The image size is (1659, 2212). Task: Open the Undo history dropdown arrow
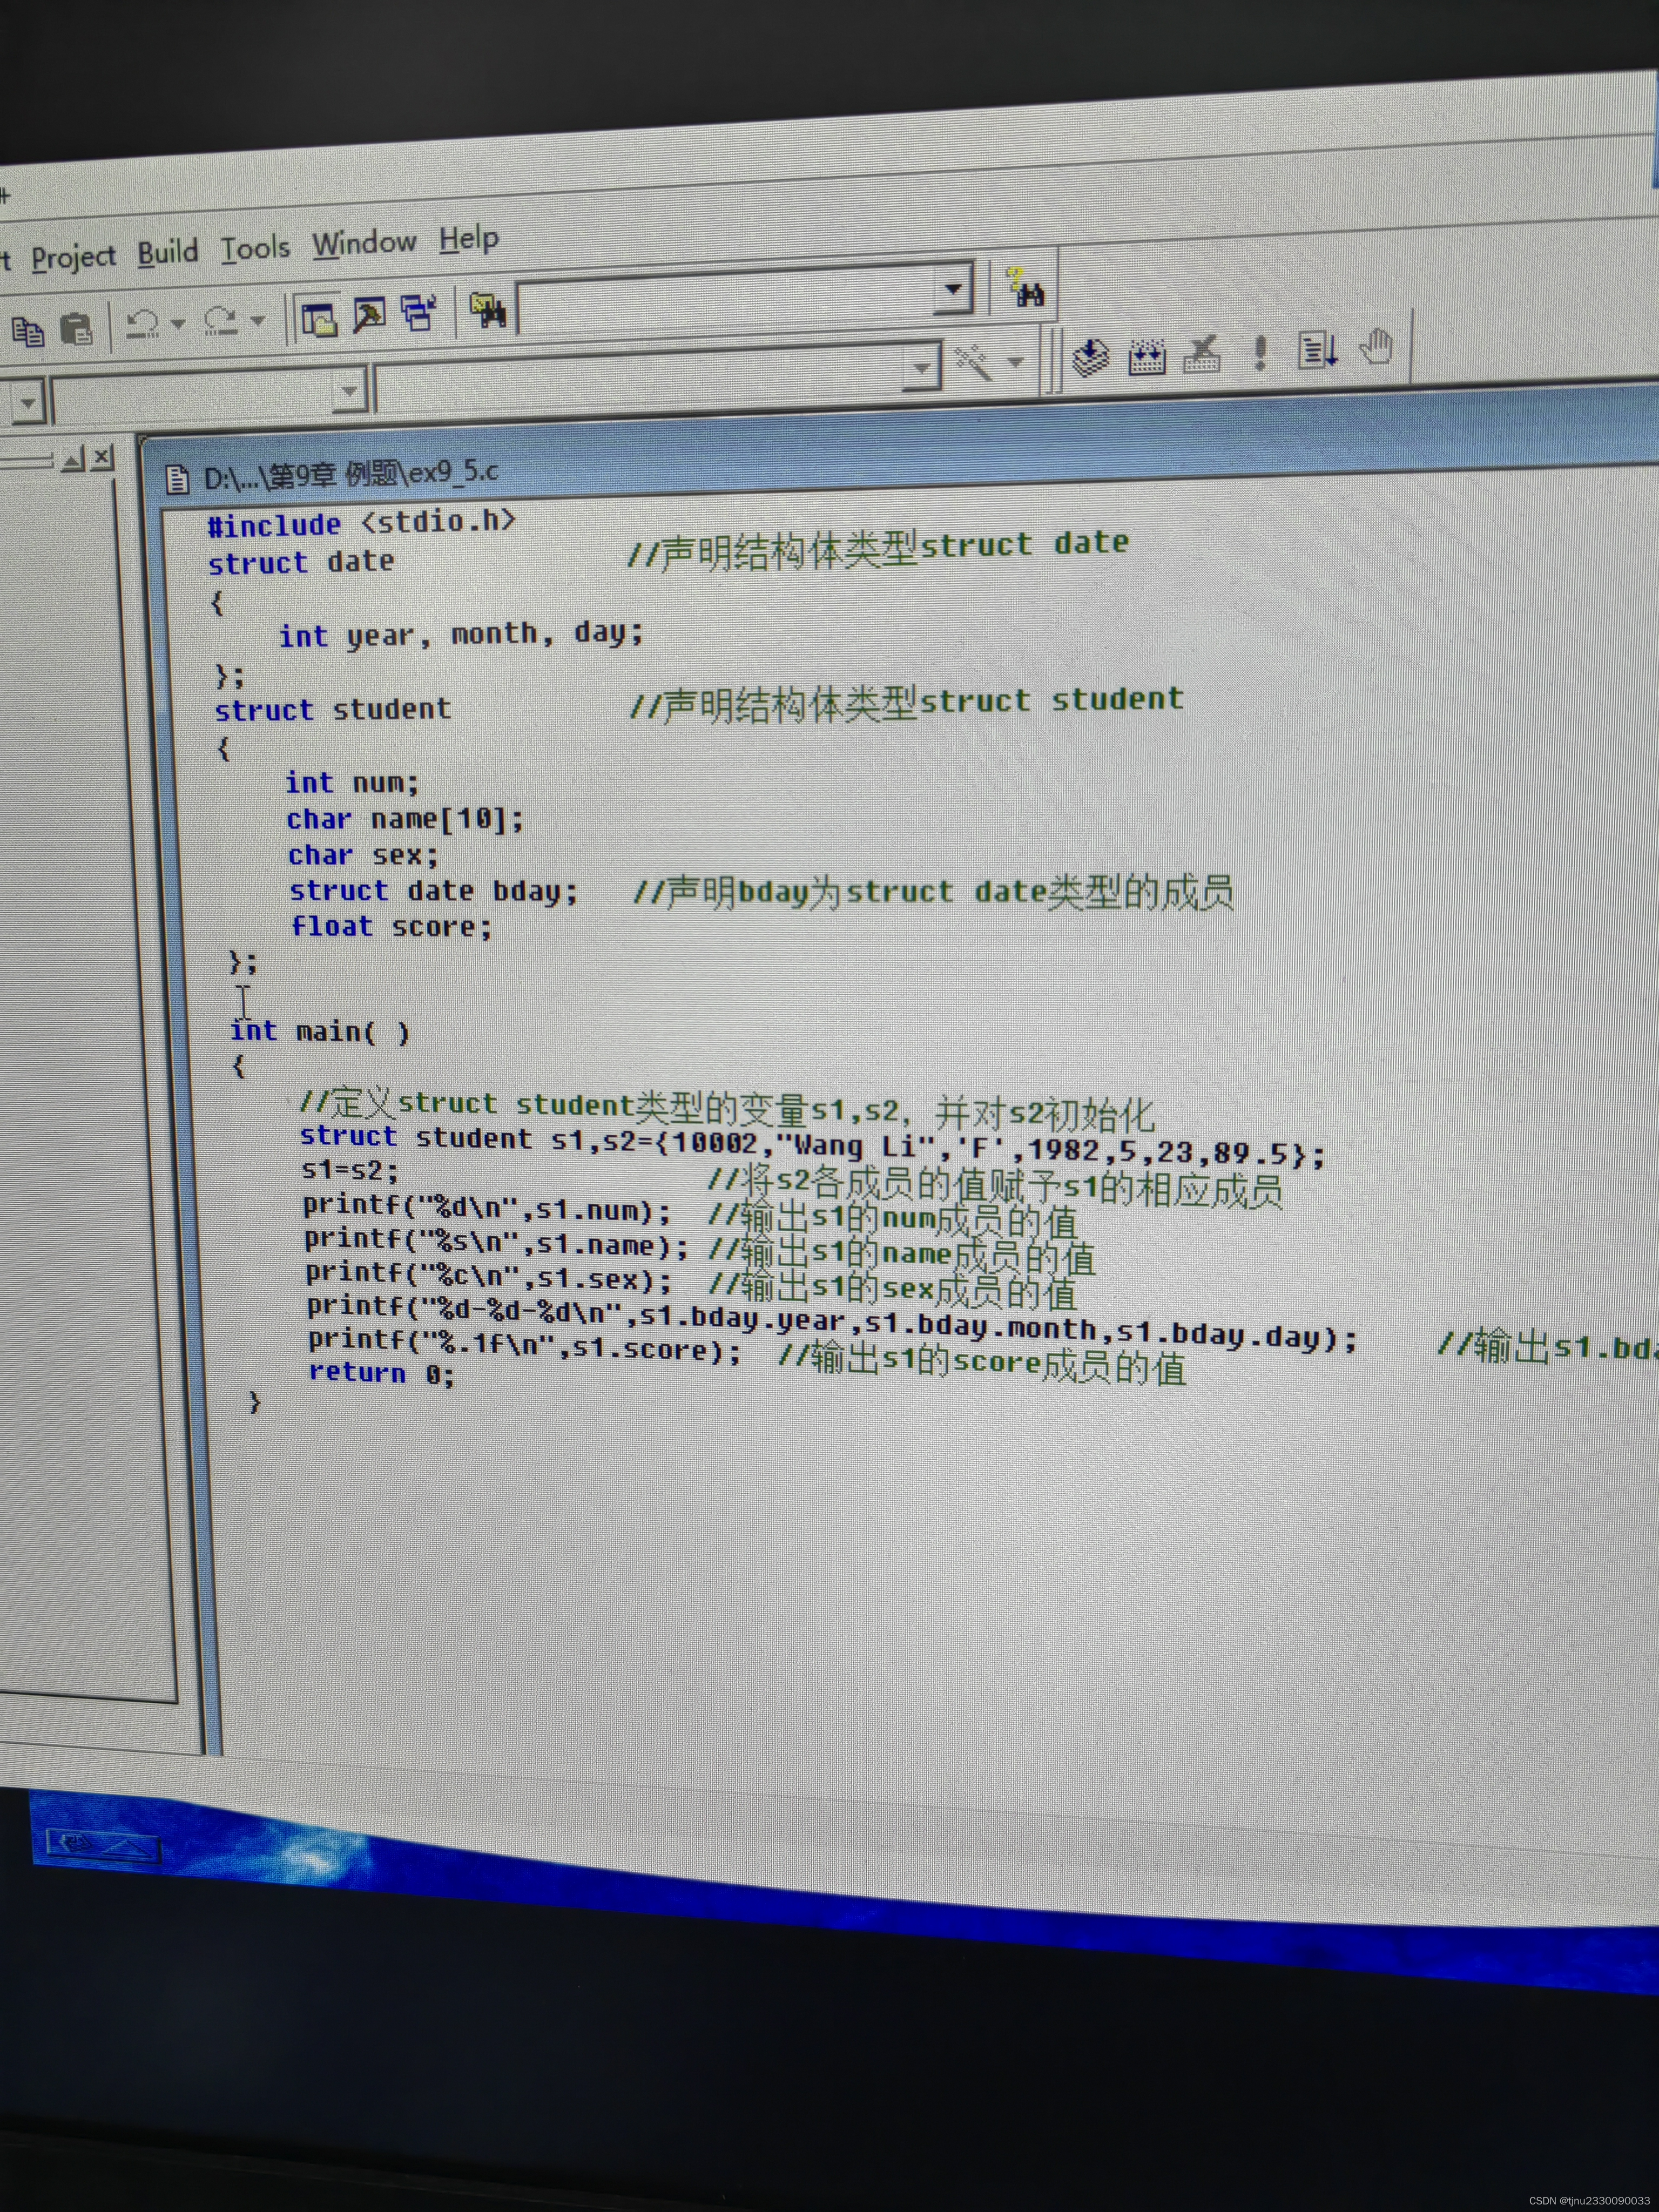tap(179, 322)
